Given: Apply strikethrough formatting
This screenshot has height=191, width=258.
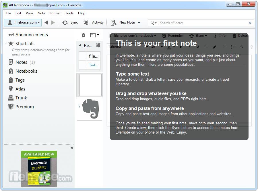Looking at the screenshot, I should pos(206,47).
